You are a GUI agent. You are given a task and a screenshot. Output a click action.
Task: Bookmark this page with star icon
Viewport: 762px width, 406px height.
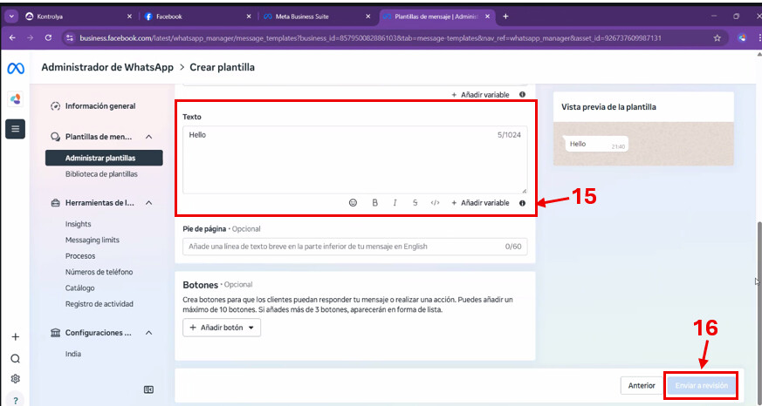[x=717, y=37]
